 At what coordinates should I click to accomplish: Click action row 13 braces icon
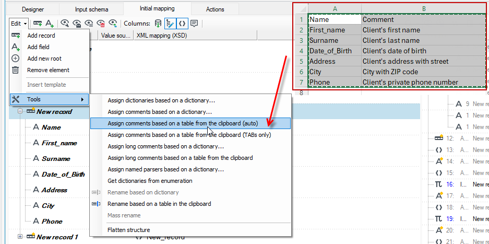pyautogui.click(x=439, y=149)
